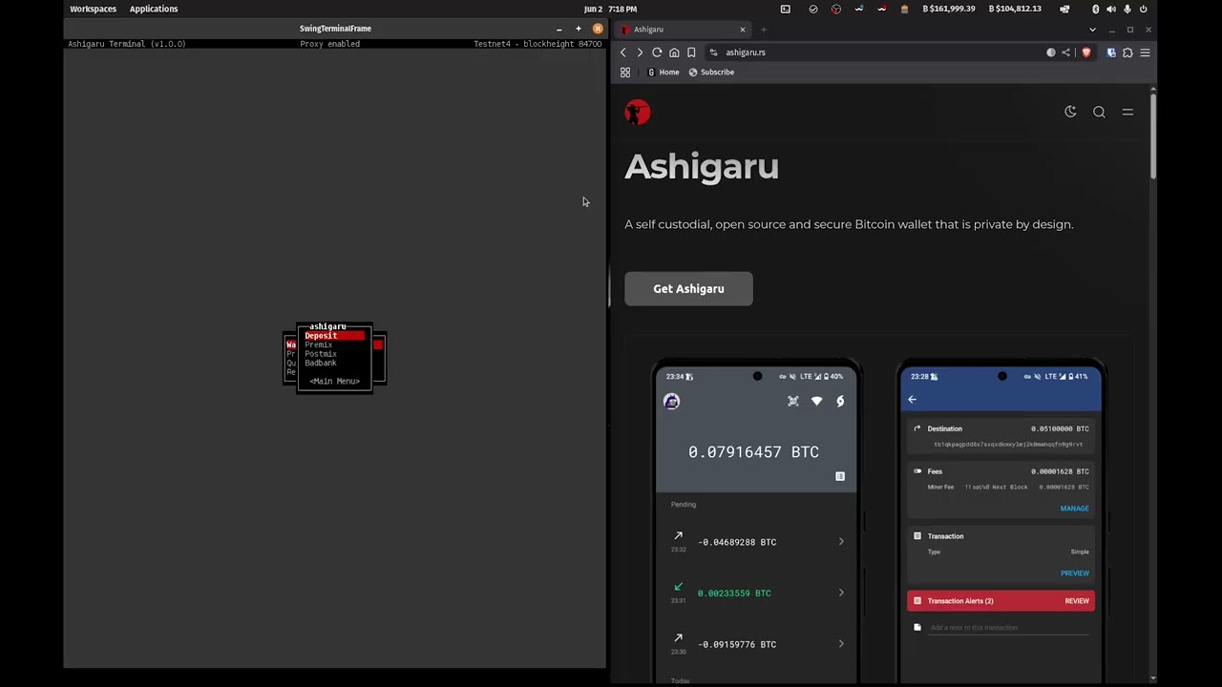
Task: Click the left phone wallet screenshot
Action: (x=755, y=520)
